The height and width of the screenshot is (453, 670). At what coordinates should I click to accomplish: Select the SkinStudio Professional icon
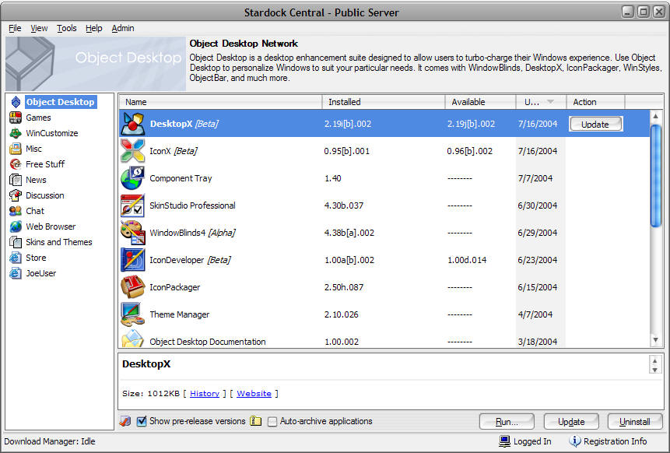pyautogui.click(x=133, y=205)
